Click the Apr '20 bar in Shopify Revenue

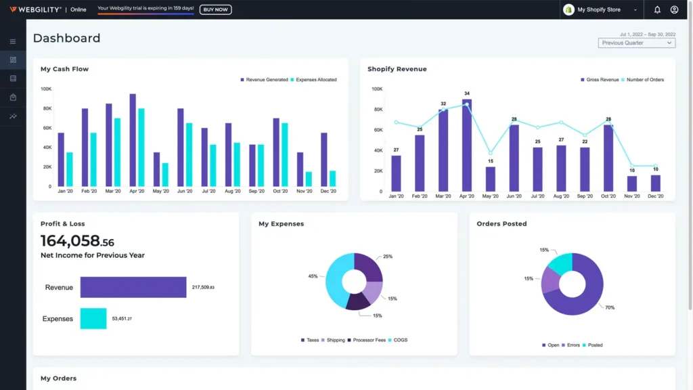click(x=467, y=146)
